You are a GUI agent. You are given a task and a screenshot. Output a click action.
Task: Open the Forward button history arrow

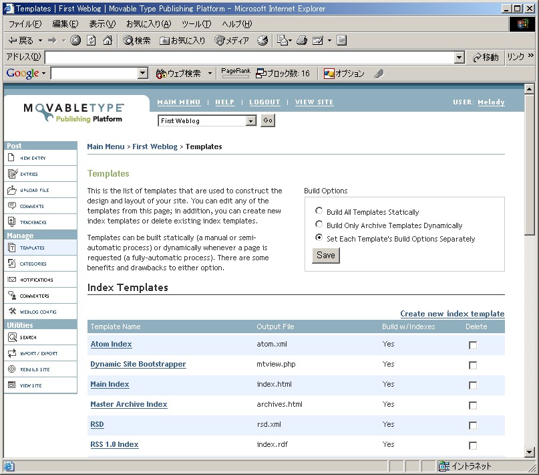(x=63, y=41)
